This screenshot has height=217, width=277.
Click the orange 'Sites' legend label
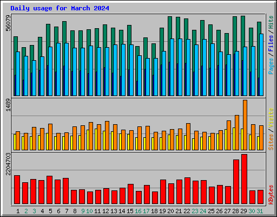tap(271, 142)
